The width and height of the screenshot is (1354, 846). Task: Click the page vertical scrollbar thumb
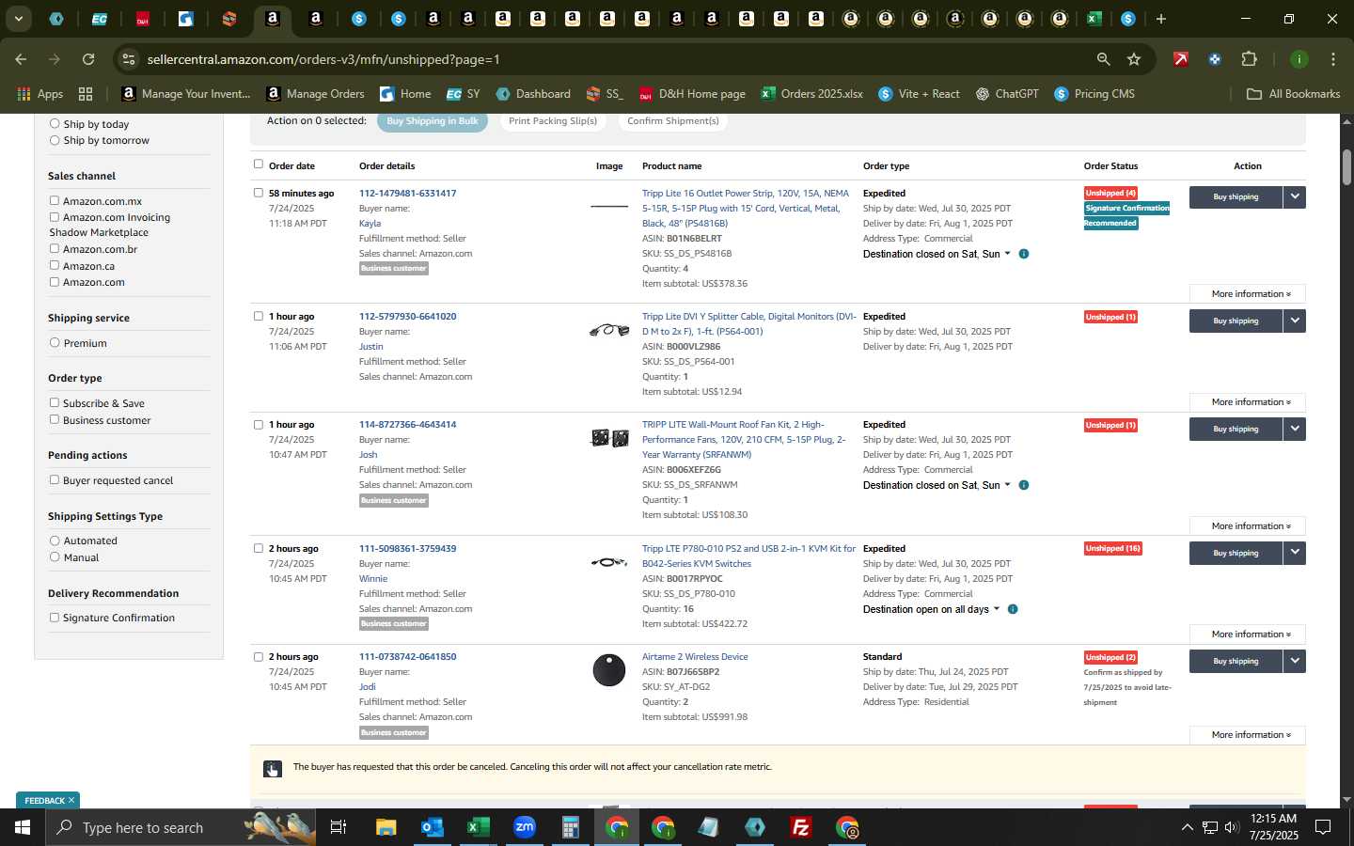click(x=1346, y=166)
